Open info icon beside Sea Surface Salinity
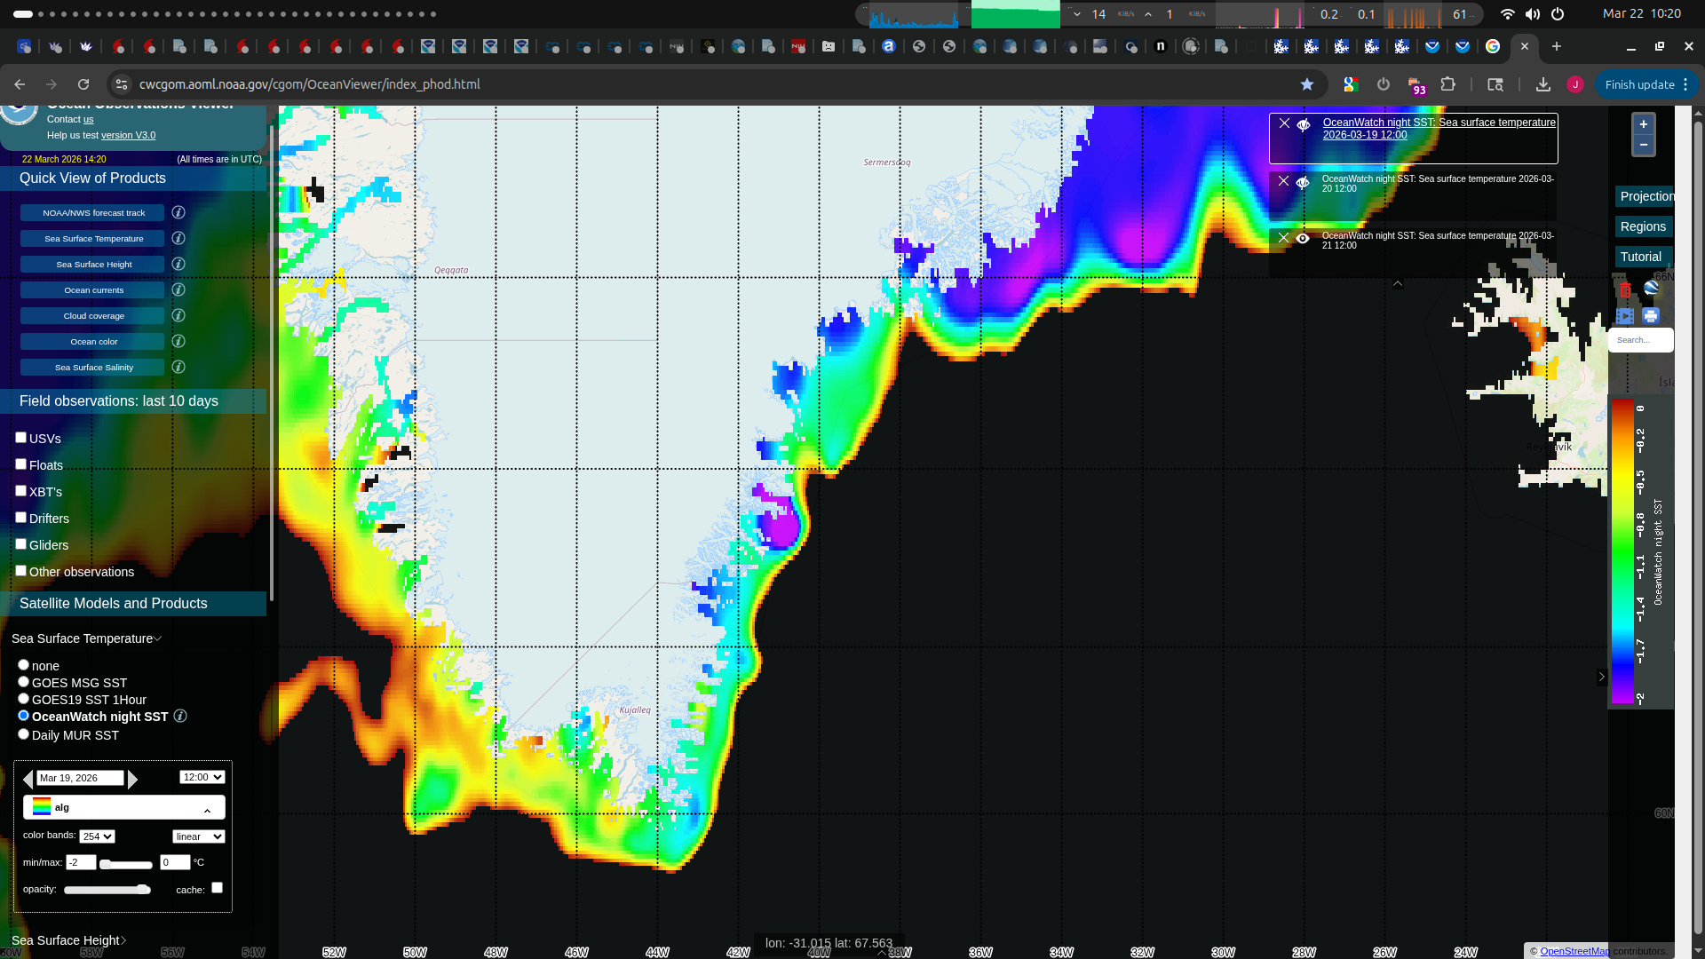The width and height of the screenshot is (1705, 959). pos(178,367)
